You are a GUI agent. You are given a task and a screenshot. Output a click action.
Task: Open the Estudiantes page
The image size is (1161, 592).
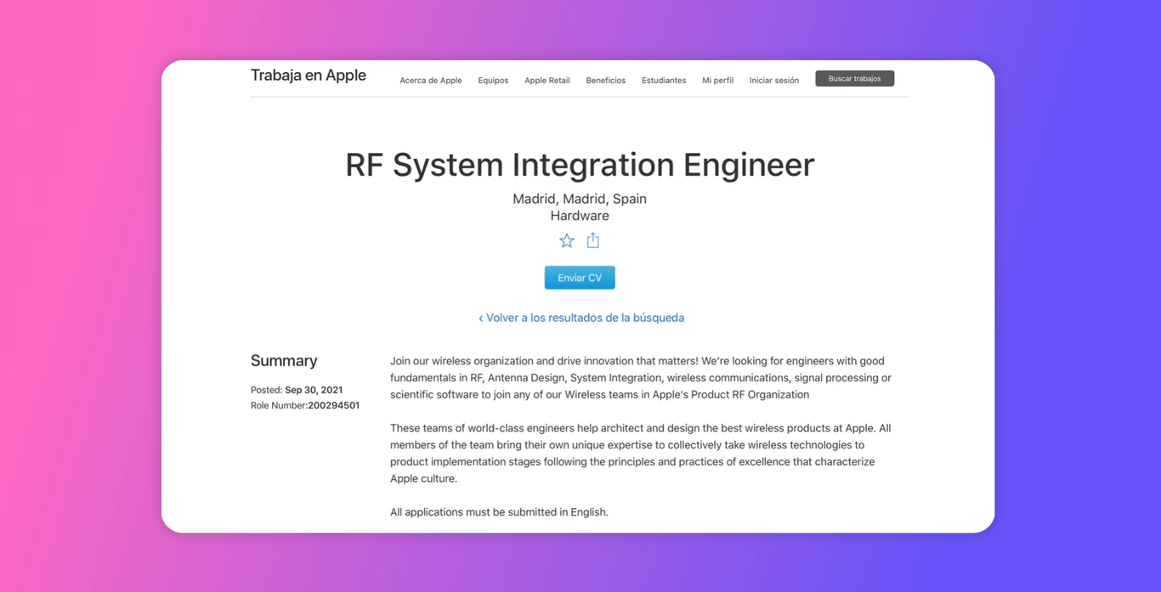pyautogui.click(x=663, y=80)
